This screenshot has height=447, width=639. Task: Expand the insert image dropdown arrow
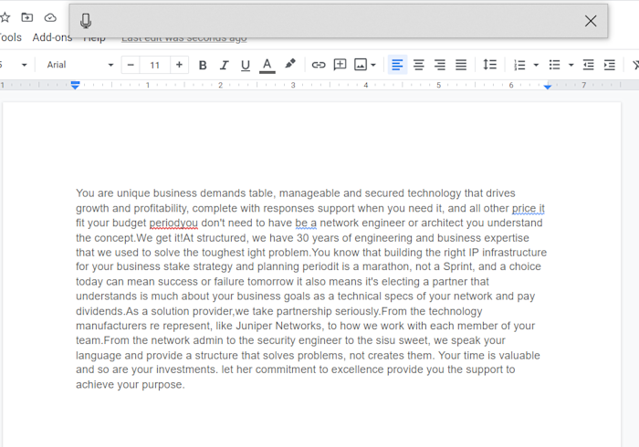click(373, 65)
